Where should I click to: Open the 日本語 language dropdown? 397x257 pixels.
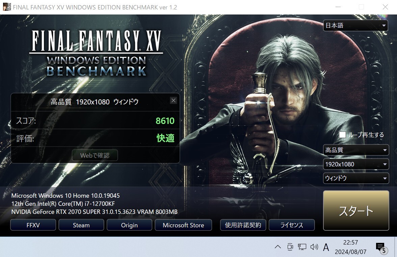355,26
